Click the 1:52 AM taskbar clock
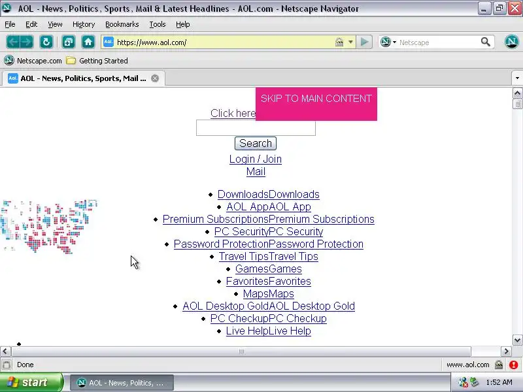This screenshot has width=523, height=392. coord(499,382)
